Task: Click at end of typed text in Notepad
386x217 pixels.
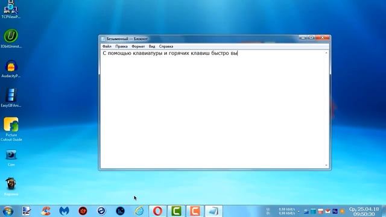Action: 237,53
